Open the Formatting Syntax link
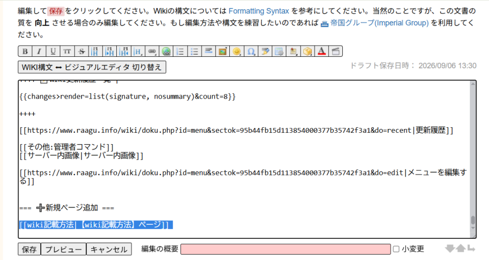This screenshot has width=489, height=260. coord(259,11)
